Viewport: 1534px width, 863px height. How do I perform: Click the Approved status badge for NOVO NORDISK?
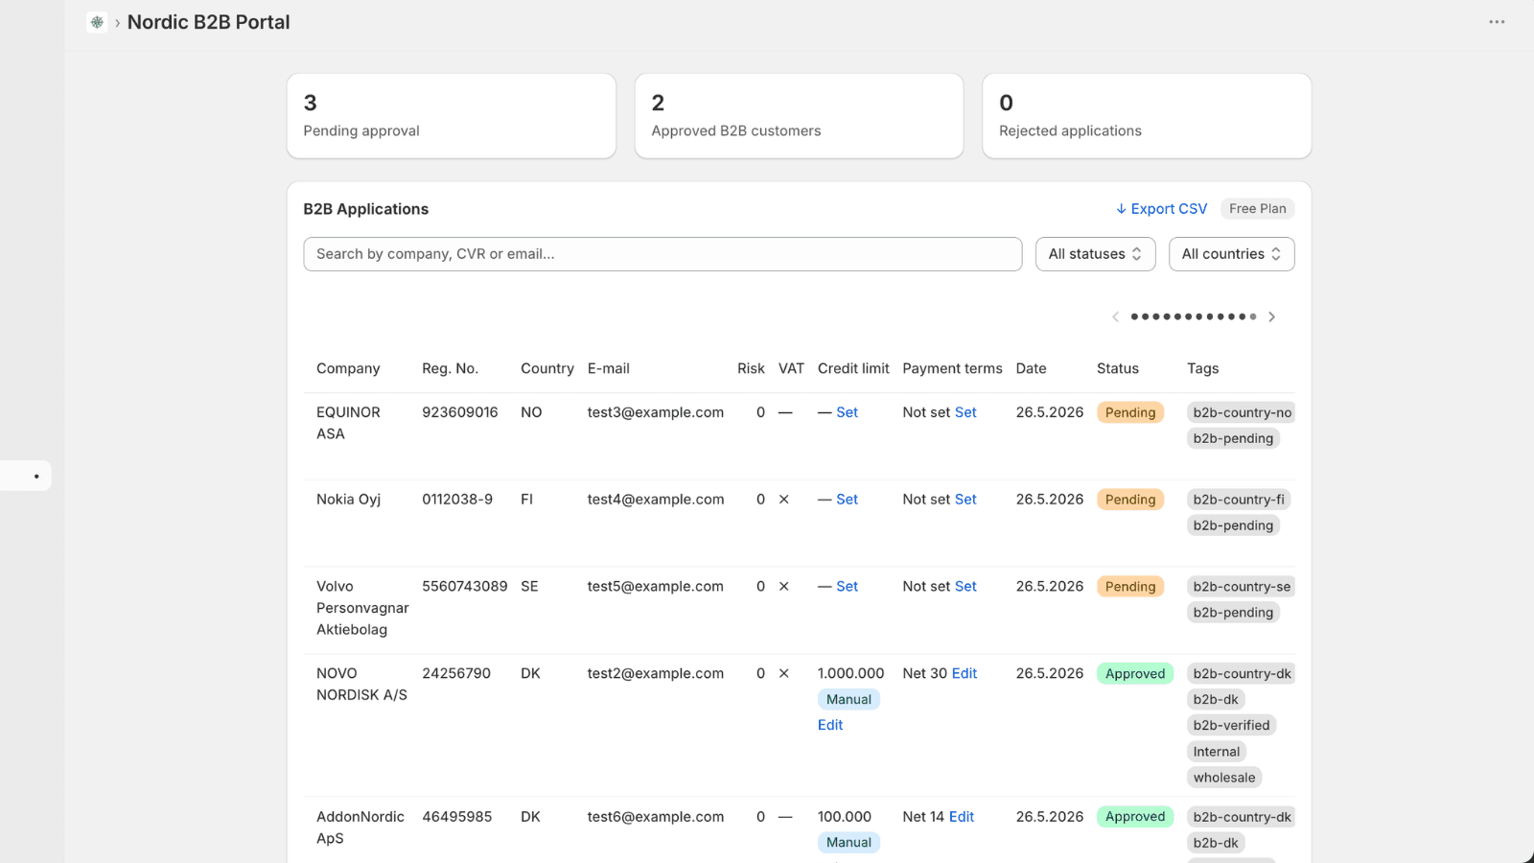pos(1135,674)
